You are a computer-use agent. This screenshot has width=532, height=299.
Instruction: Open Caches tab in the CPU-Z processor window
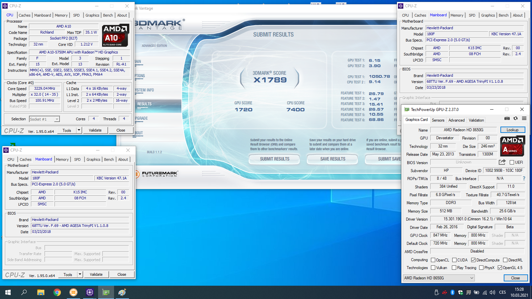[x=25, y=15]
